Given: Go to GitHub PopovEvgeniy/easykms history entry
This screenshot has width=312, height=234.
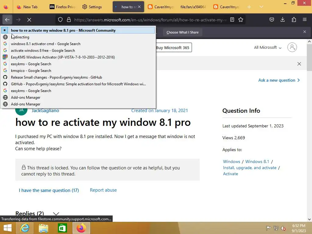Looking at the screenshot, I should pos(78,84).
